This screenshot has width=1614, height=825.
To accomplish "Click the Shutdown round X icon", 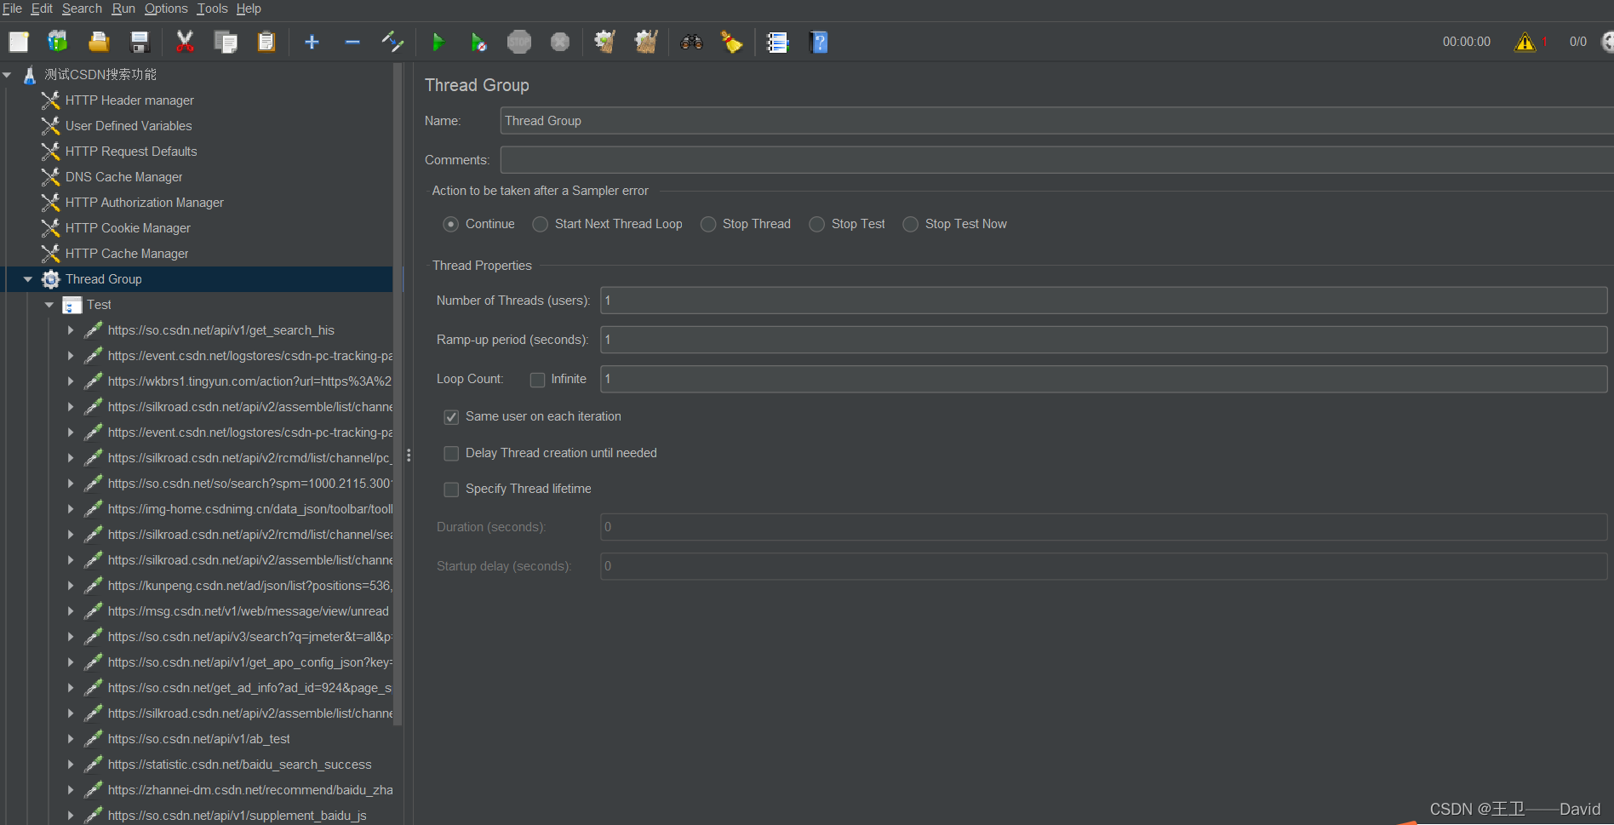I will pyautogui.click(x=560, y=42).
